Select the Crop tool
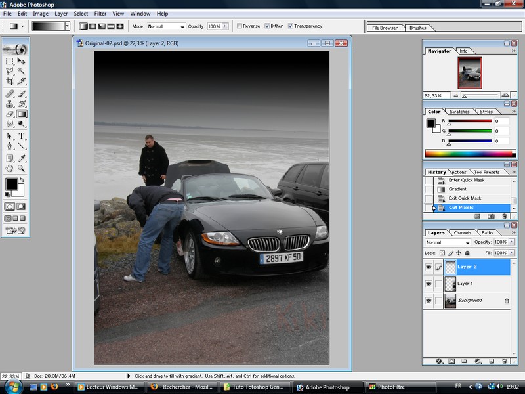This screenshot has height=394, width=525. [x=10, y=81]
